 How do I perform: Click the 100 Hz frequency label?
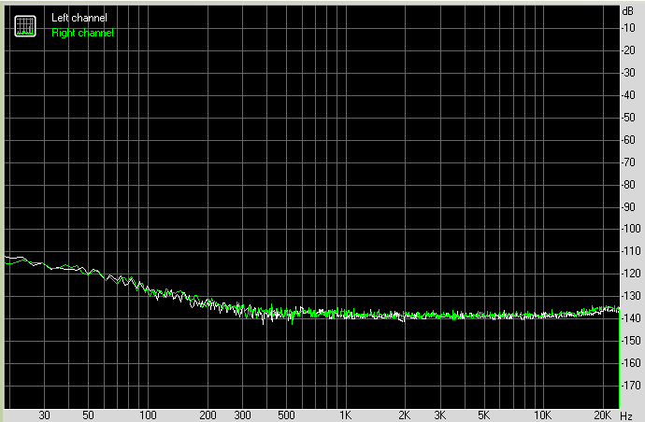(x=147, y=415)
